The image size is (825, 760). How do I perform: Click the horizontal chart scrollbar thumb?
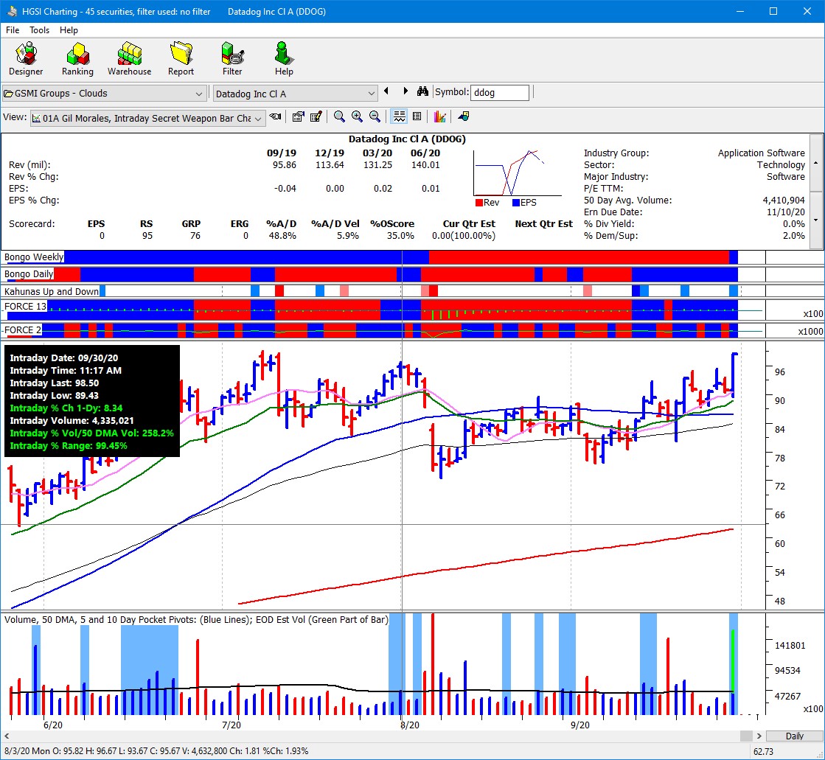[x=747, y=736]
